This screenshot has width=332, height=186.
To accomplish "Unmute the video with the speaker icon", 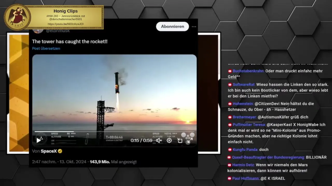I will pyautogui.click(x=159, y=141).
